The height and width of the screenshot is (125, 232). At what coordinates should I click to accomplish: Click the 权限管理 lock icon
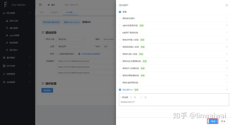click(x=4, y=74)
